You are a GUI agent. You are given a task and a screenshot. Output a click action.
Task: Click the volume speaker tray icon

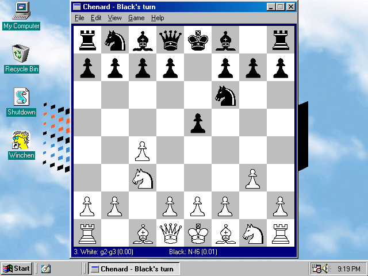coord(325,269)
